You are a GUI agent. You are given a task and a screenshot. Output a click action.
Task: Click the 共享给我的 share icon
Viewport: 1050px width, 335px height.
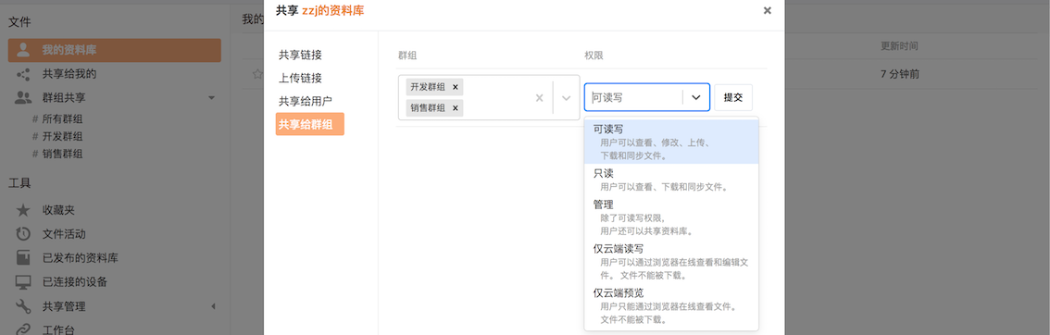(x=23, y=73)
